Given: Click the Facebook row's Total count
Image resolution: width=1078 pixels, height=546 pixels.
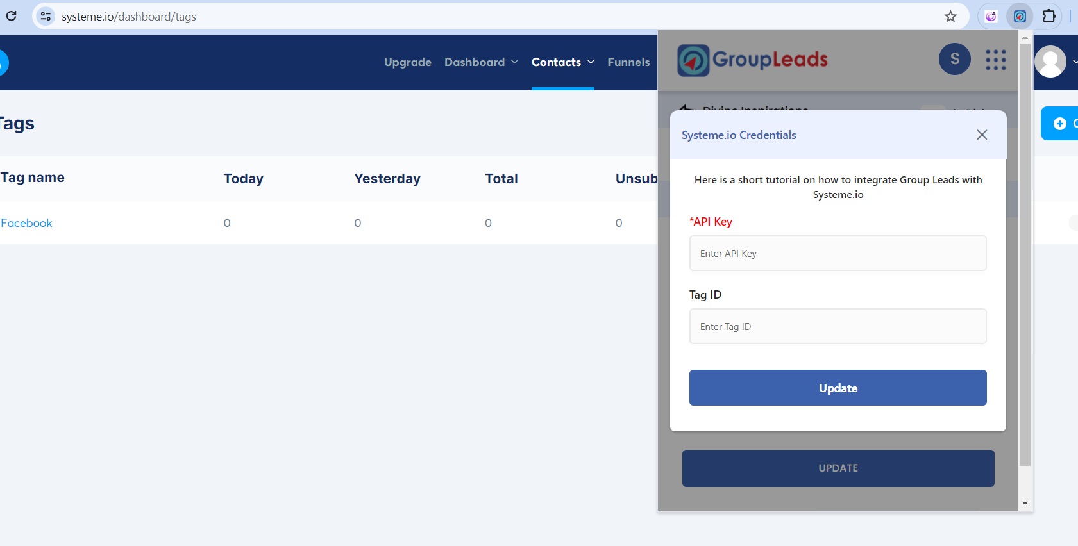Looking at the screenshot, I should pos(488,223).
